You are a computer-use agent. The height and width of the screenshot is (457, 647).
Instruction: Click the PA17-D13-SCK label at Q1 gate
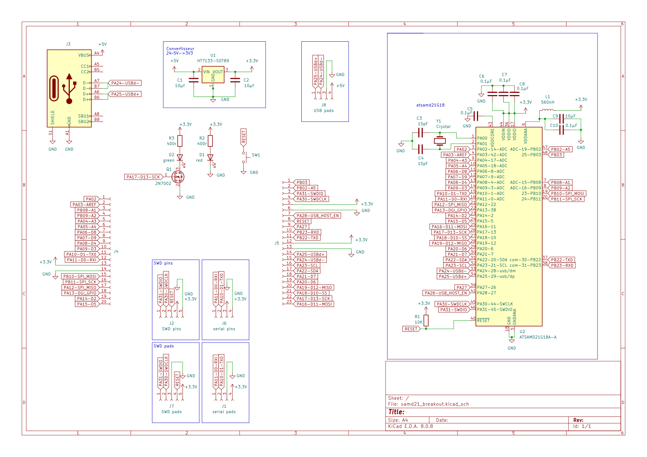pos(144,177)
